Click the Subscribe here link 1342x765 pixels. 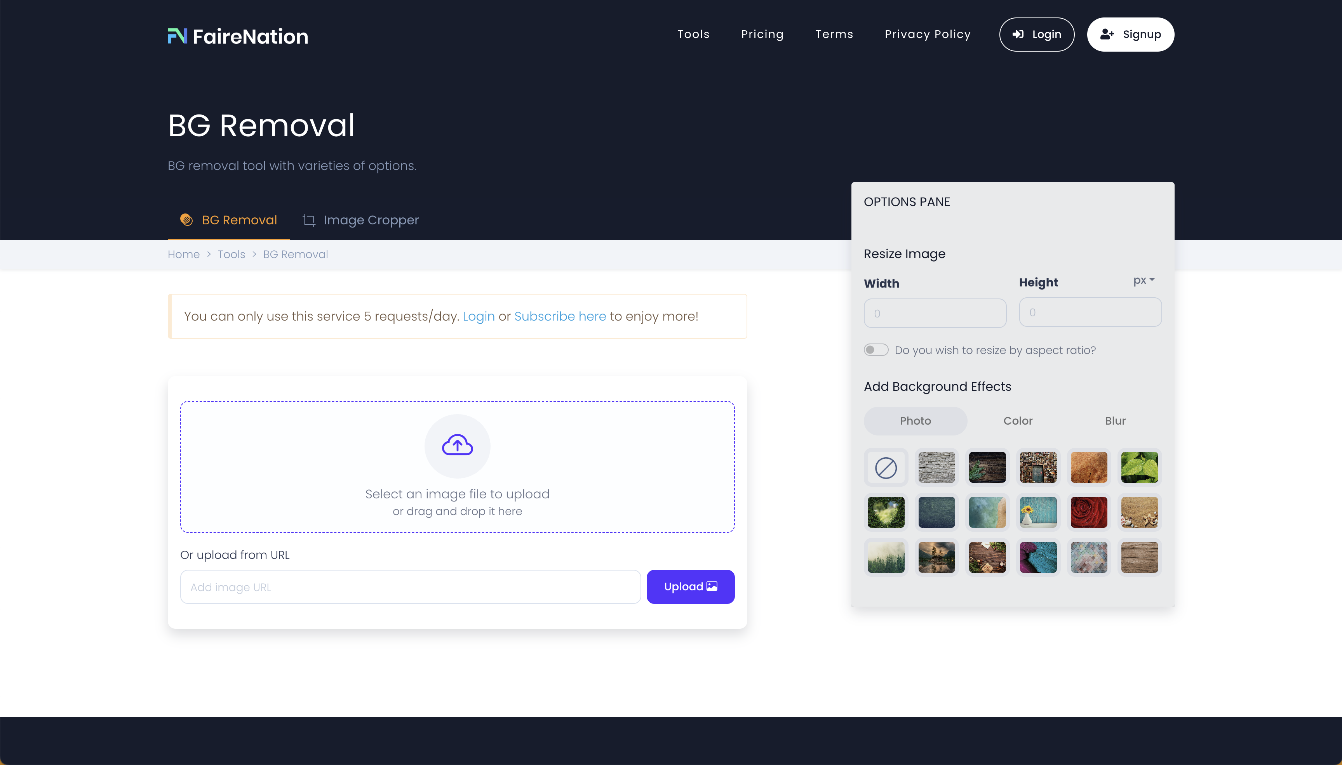[560, 316]
